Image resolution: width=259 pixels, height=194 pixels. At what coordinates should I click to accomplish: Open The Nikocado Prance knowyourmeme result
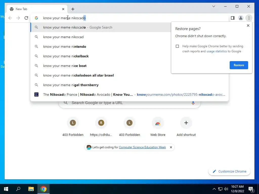pyautogui.click(x=129, y=94)
